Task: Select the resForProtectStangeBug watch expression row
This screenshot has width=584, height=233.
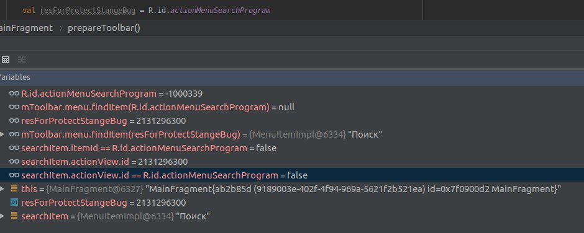Action: [292, 121]
